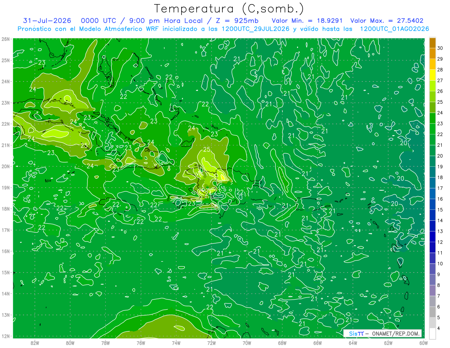This screenshot has height=348, width=450.
Task: Click the "9" label on color scale
Action: (x=439, y=274)
